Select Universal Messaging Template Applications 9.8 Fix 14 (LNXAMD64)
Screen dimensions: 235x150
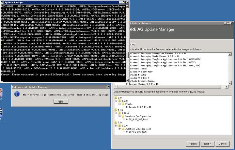(x=165, y=59)
